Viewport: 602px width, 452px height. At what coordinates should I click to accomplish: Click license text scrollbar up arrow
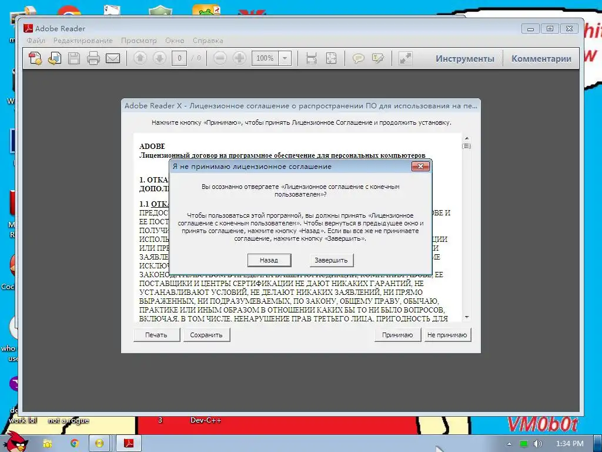pos(467,138)
